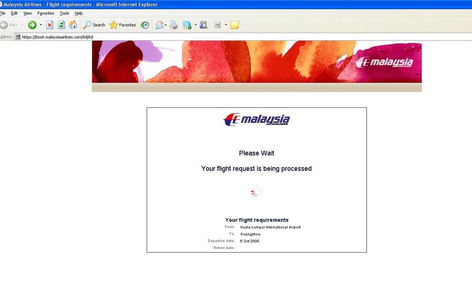Click the loading spinner animation
Viewport: 472px width, 283px height.
tap(256, 191)
